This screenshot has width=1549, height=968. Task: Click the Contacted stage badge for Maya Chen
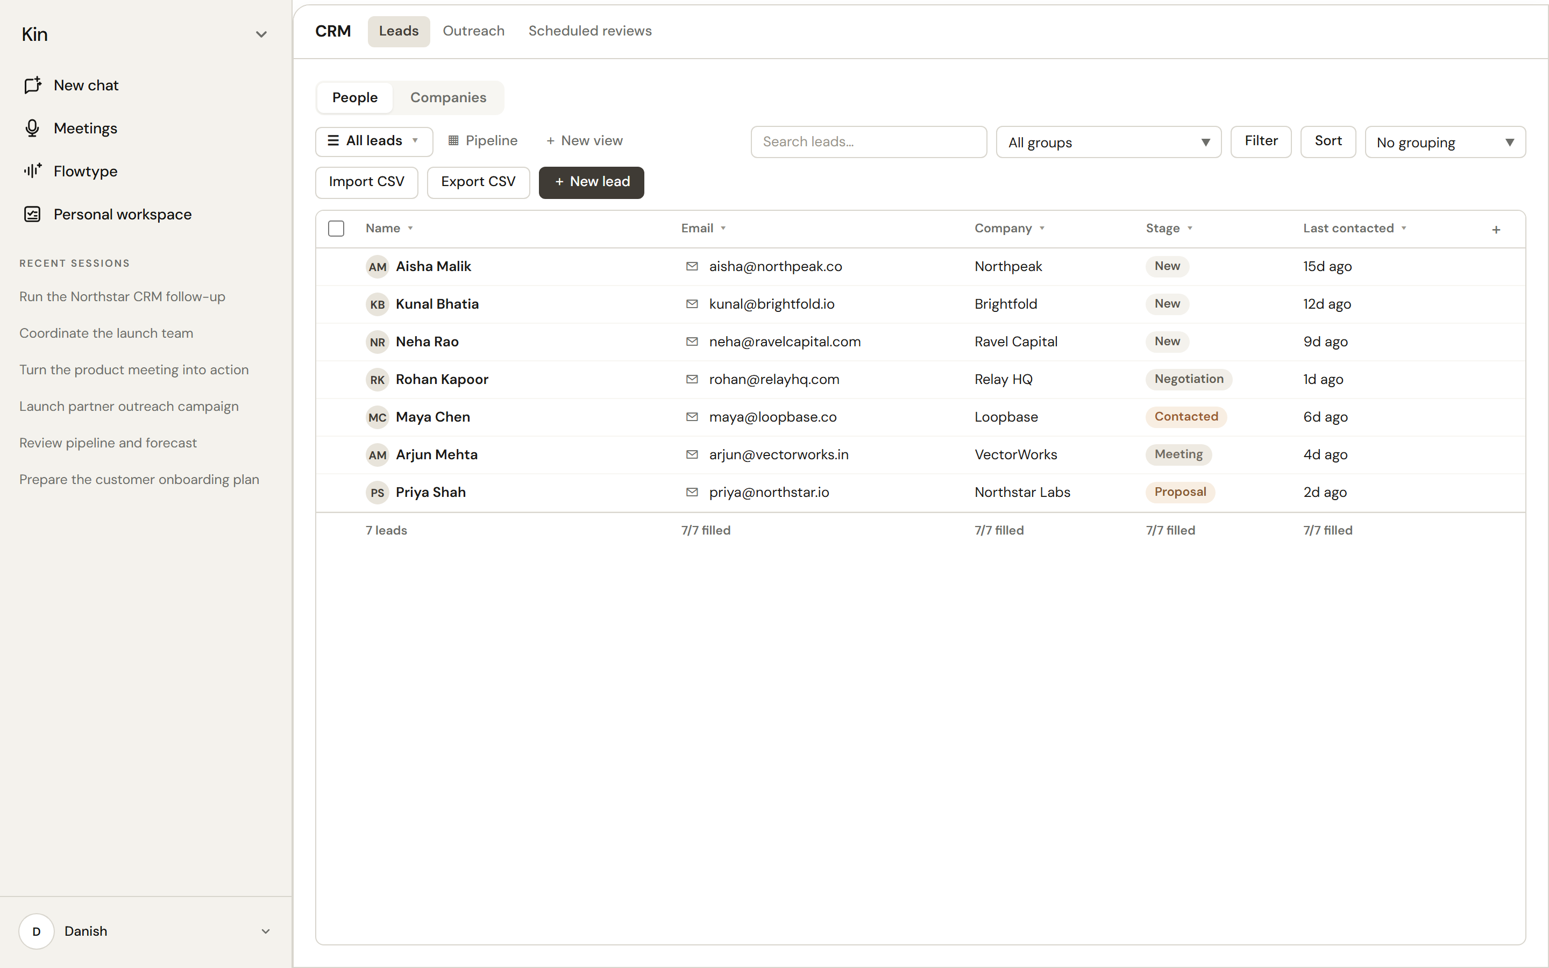coord(1186,417)
